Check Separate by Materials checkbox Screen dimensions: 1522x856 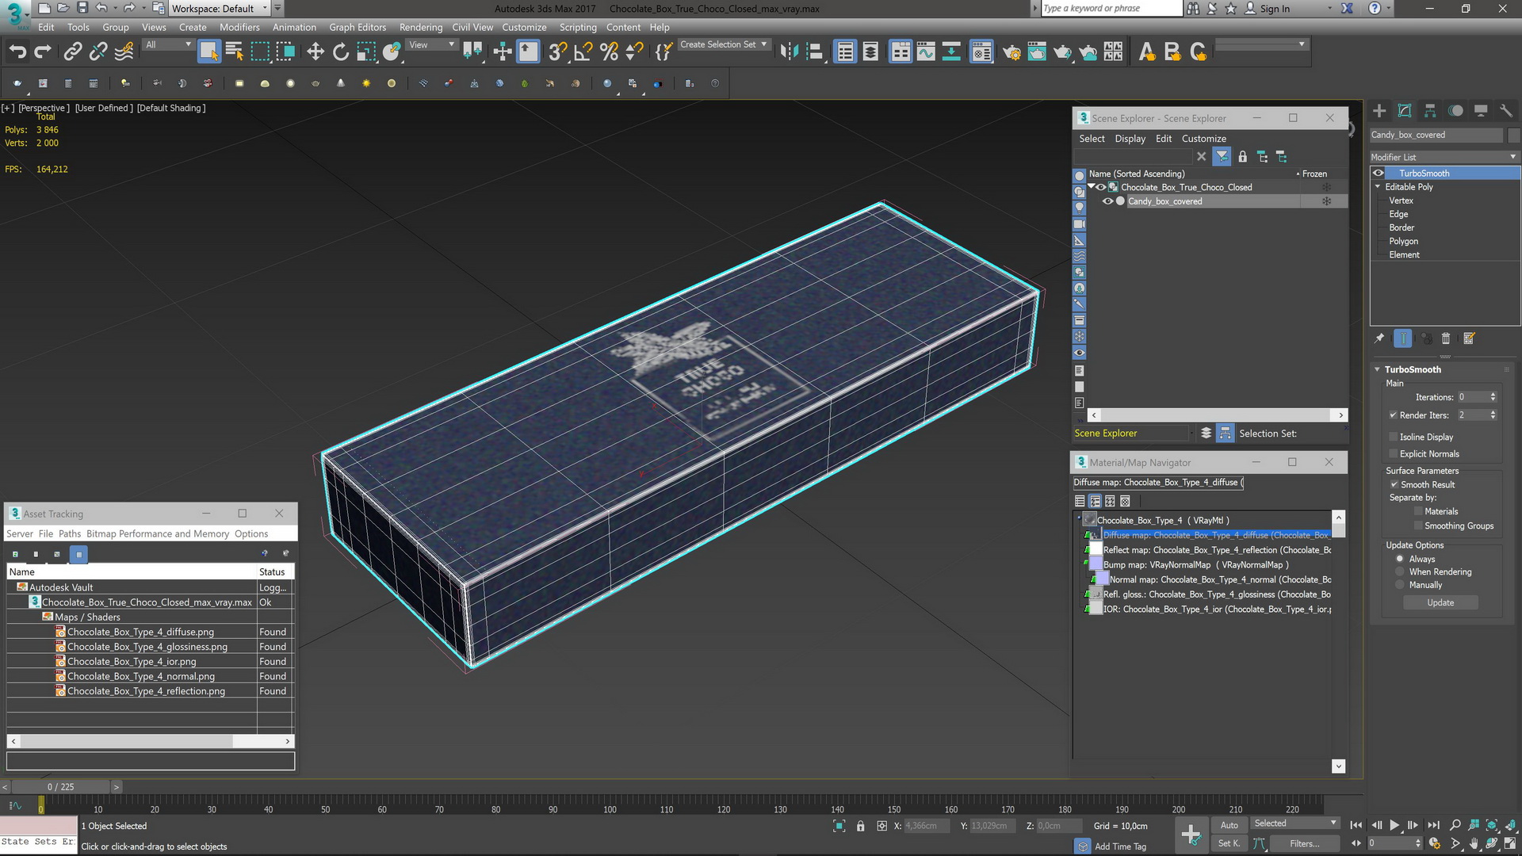pos(1418,512)
